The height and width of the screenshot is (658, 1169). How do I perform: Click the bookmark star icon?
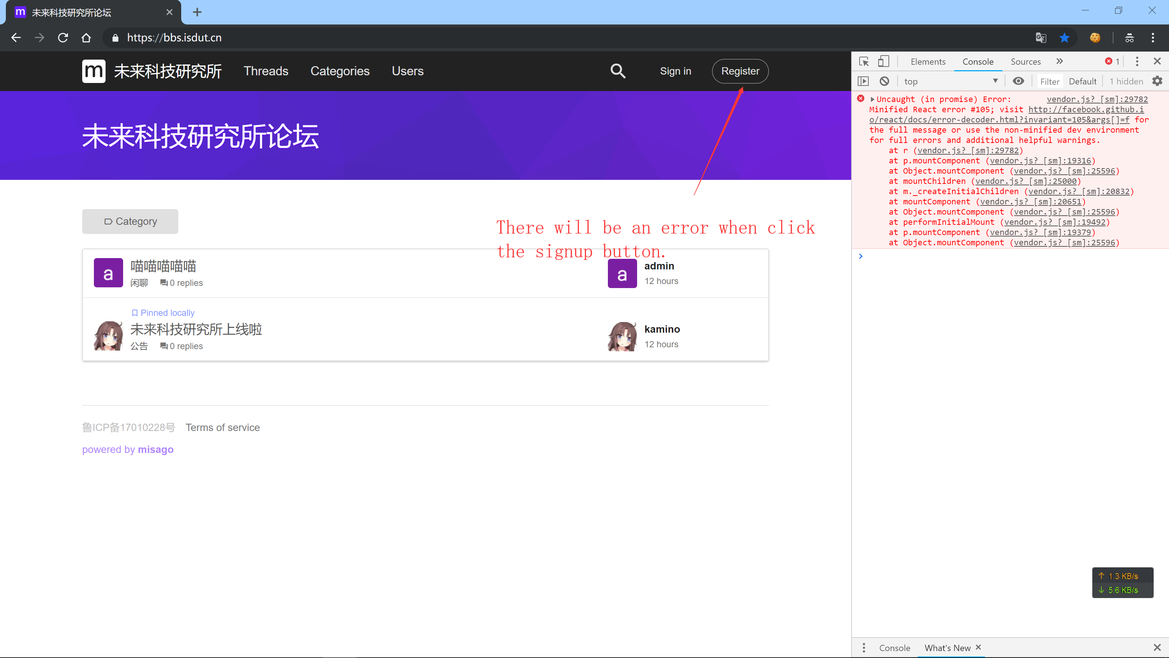(1064, 38)
